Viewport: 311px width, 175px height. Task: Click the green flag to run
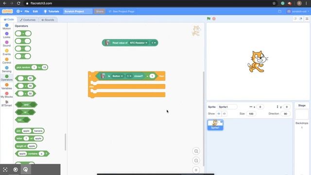[x=208, y=18]
